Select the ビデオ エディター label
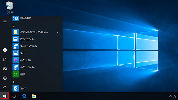178x100 pixels. [27, 39]
